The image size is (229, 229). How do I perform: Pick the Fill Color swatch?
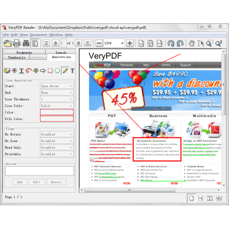point(57,119)
